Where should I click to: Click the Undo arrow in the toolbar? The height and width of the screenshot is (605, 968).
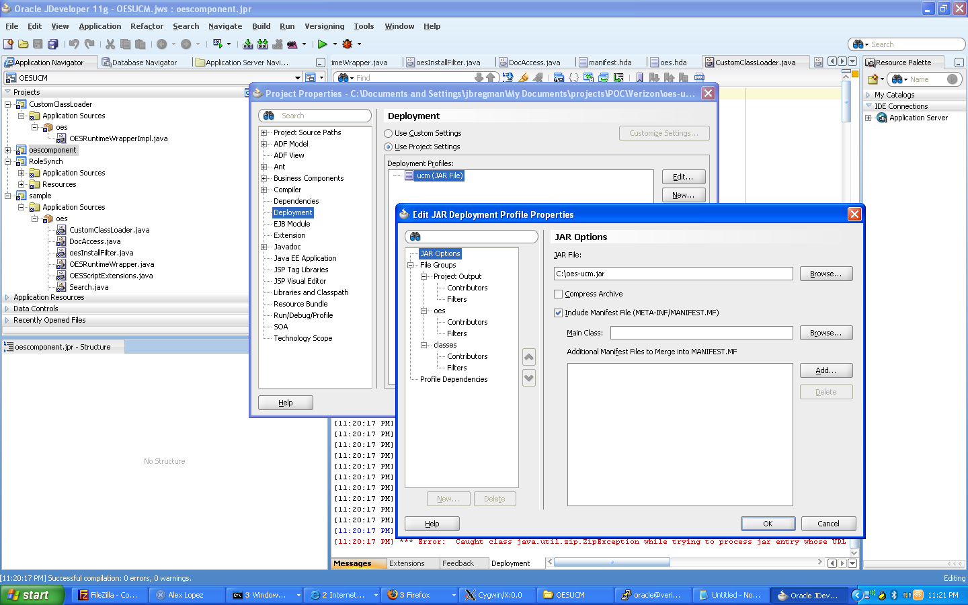[74, 44]
